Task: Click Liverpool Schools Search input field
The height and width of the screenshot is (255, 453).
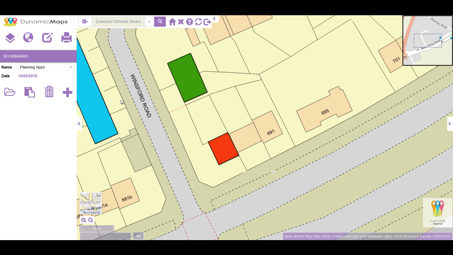Action: pos(118,22)
